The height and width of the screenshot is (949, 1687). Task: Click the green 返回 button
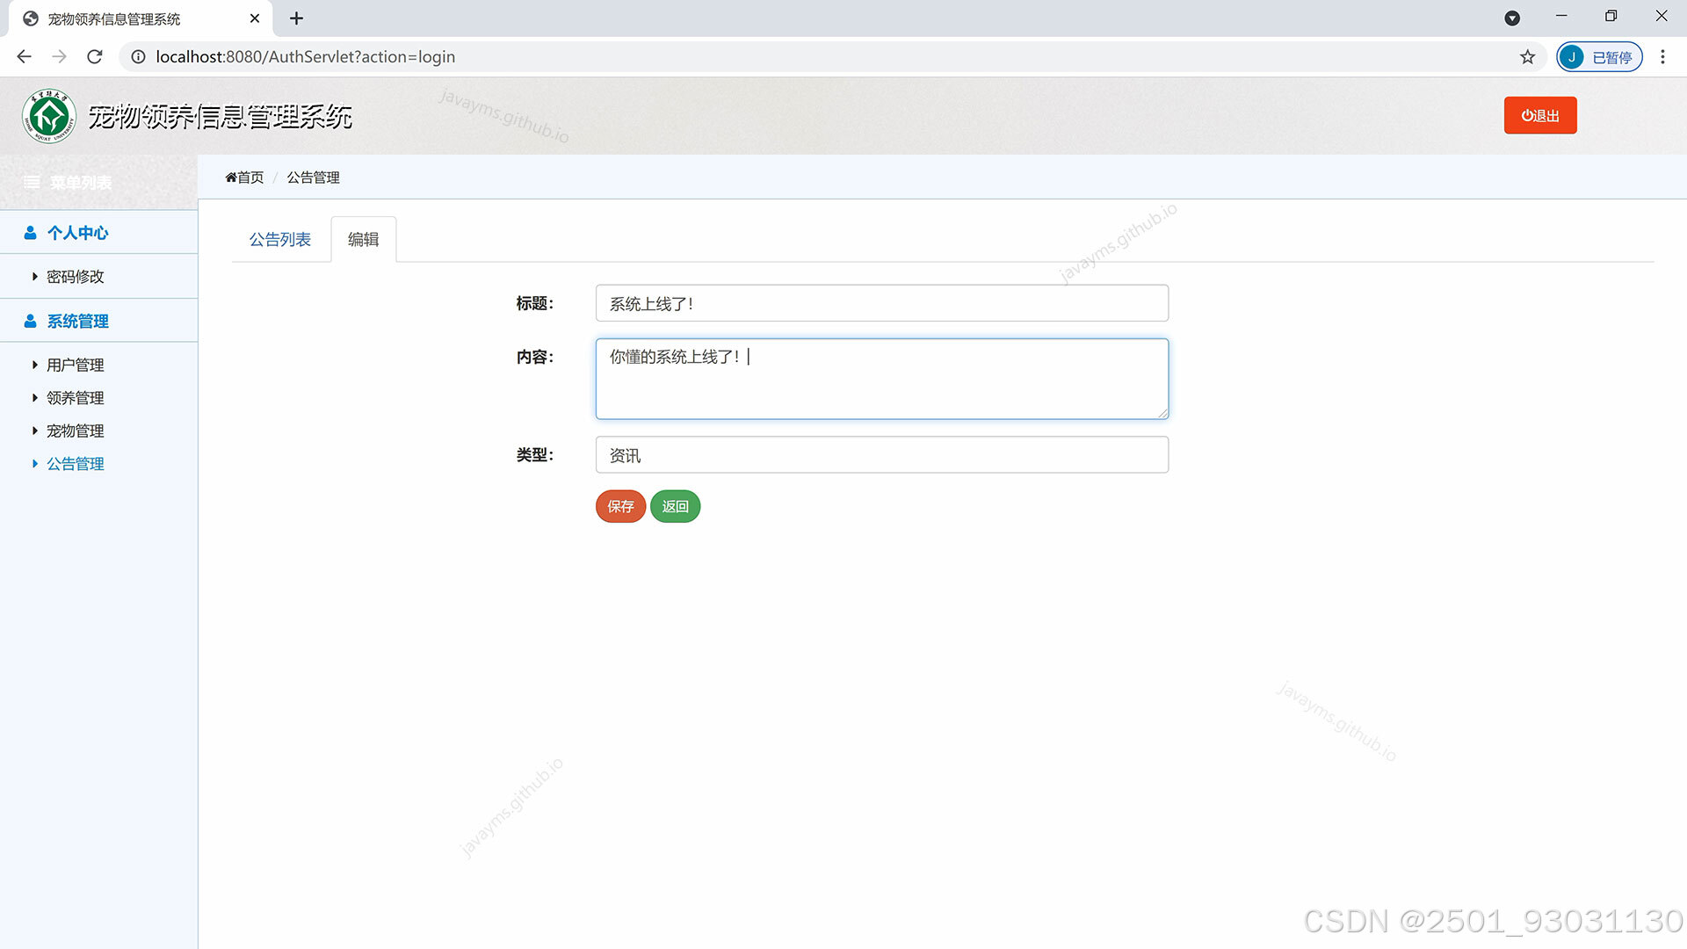click(x=675, y=506)
